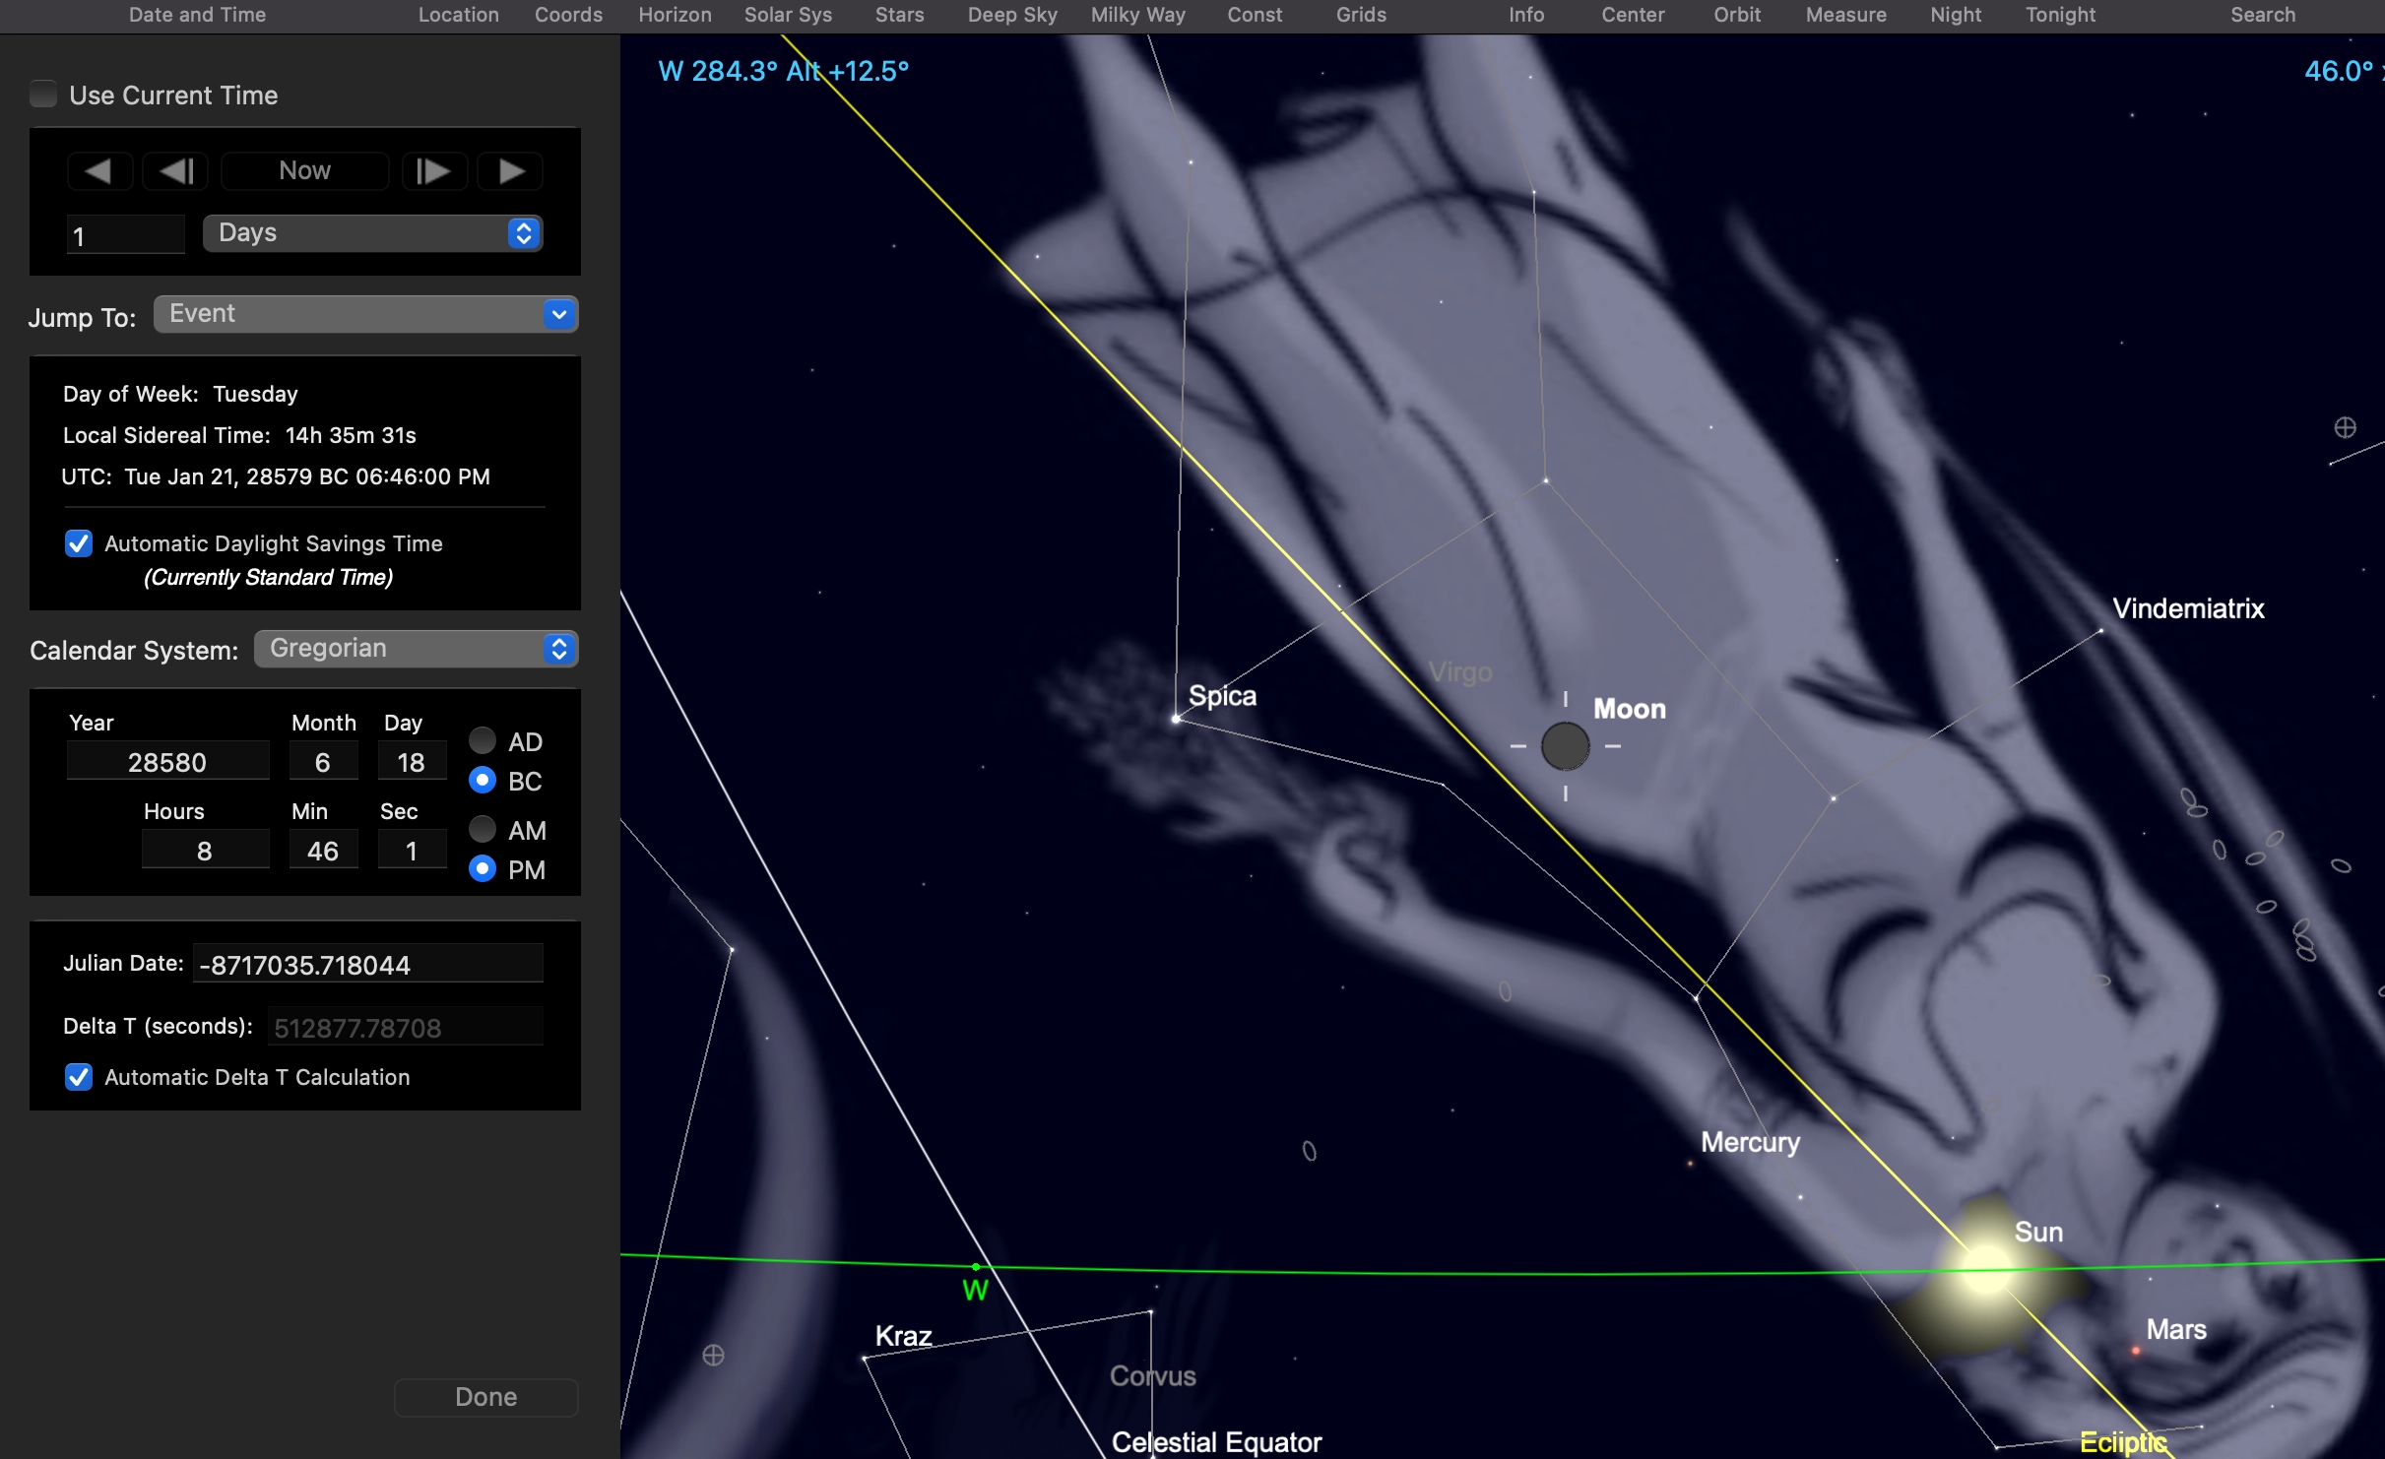The width and height of the screenshot is (2385, 1459).
Task: Click the Ecliptic label
Action: pyautogui.click(x=2123, y=1442)
